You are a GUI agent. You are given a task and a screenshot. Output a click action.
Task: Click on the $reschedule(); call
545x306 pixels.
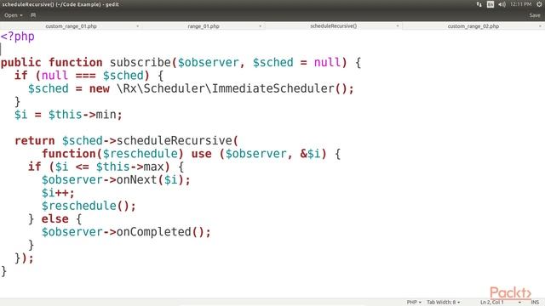click(x=89, y=206)
